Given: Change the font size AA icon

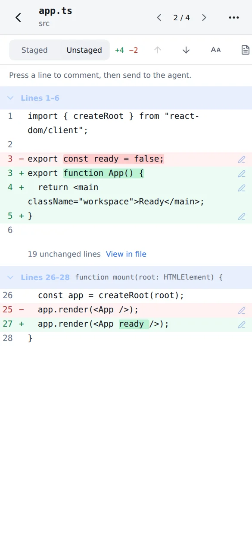Looking at the screenshot, I should coord(216,50).
